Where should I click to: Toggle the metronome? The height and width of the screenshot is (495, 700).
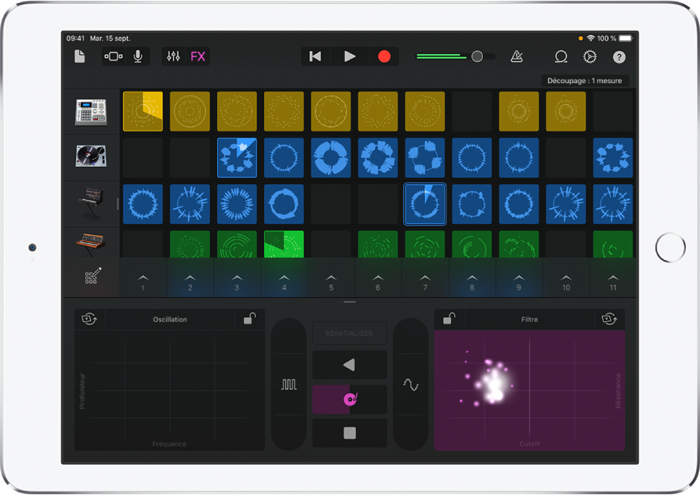(517, 56)
